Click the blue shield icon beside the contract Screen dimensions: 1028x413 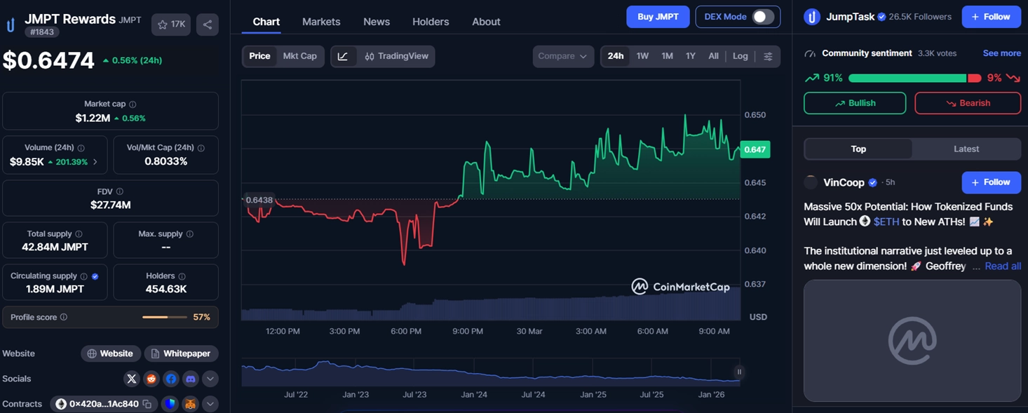tap(170, 404)
